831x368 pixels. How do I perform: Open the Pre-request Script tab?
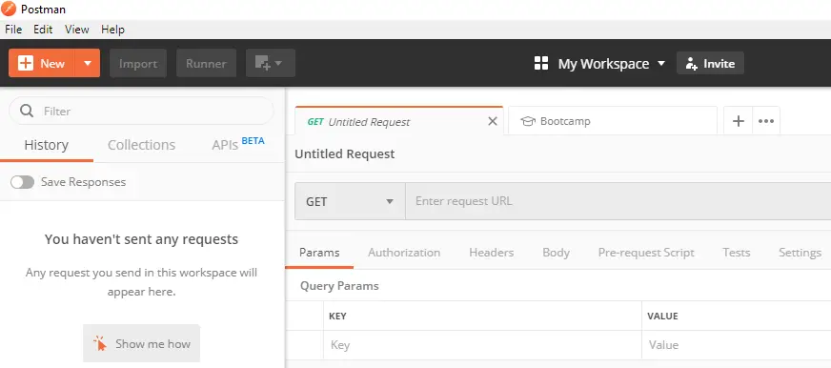click(646, 253)
